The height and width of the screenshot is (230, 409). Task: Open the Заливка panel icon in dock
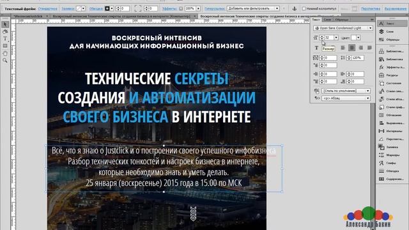point(382,147)
